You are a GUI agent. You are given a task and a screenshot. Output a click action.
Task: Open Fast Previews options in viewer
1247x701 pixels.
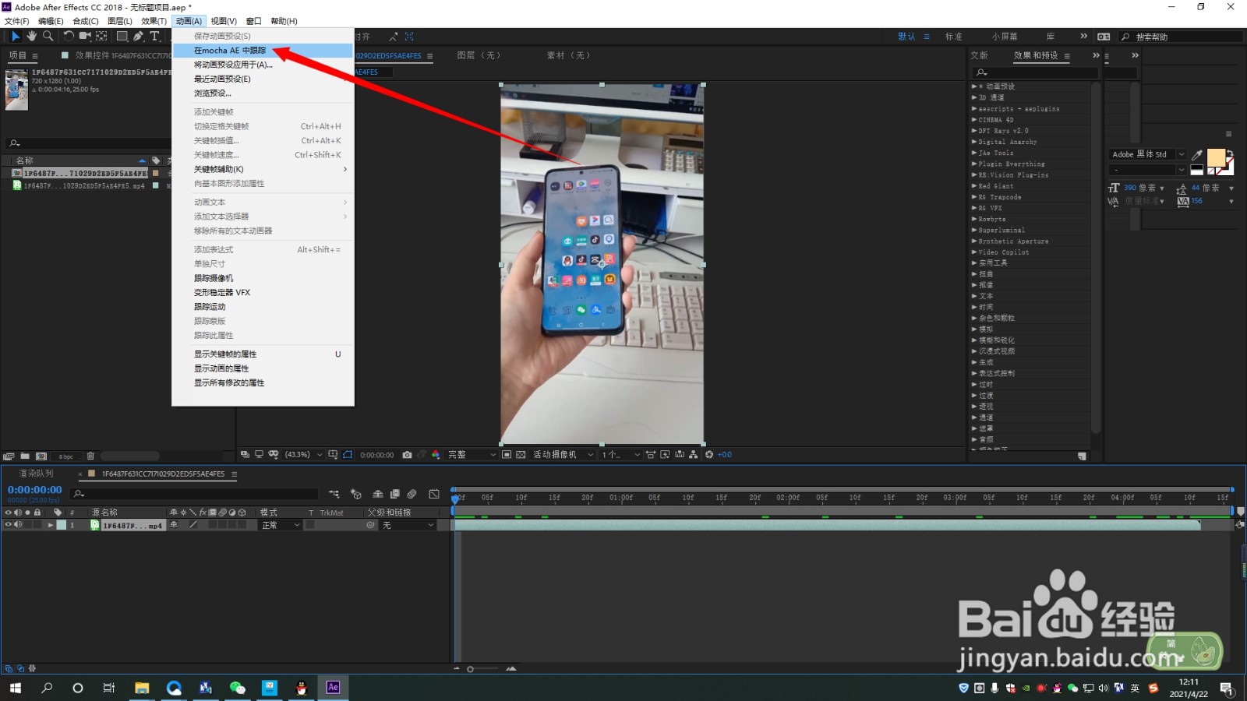click(665, 455)
